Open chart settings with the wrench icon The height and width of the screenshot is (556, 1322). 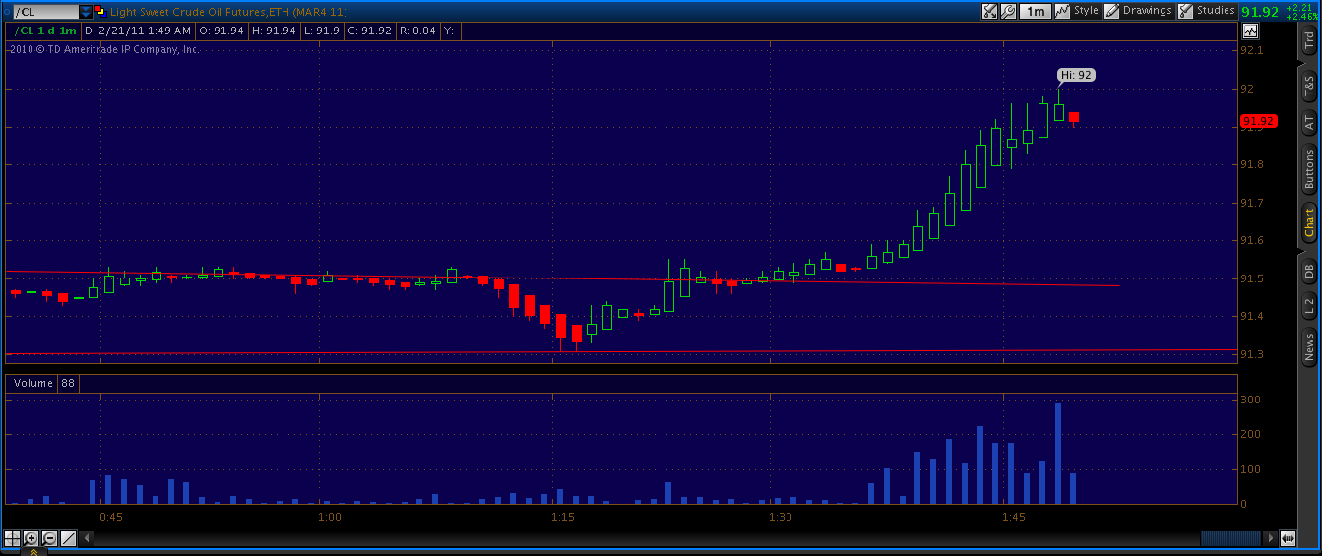pyautogui.click(x=1008, y=11)
